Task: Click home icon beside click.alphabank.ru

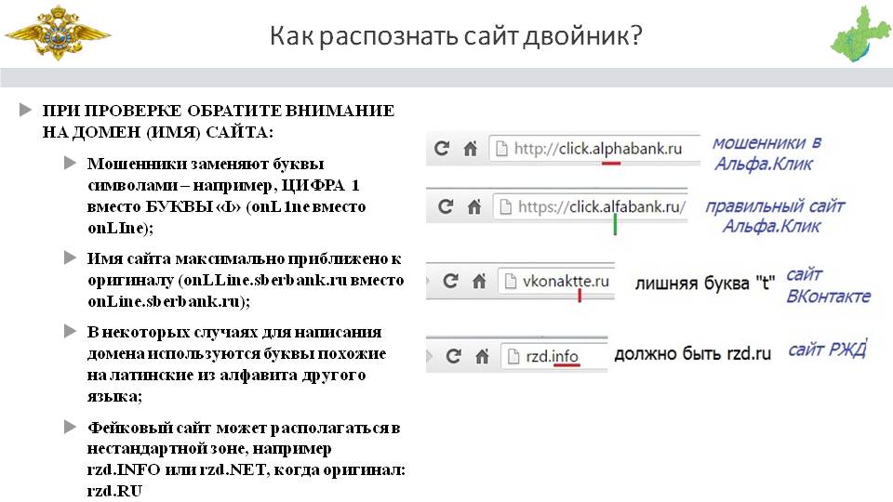Action: tap(470, 149)
